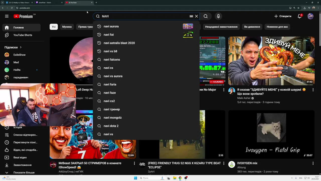Choose suggestion navi vs b8
This screenshot has height=181, width=321.
[146, 51]
